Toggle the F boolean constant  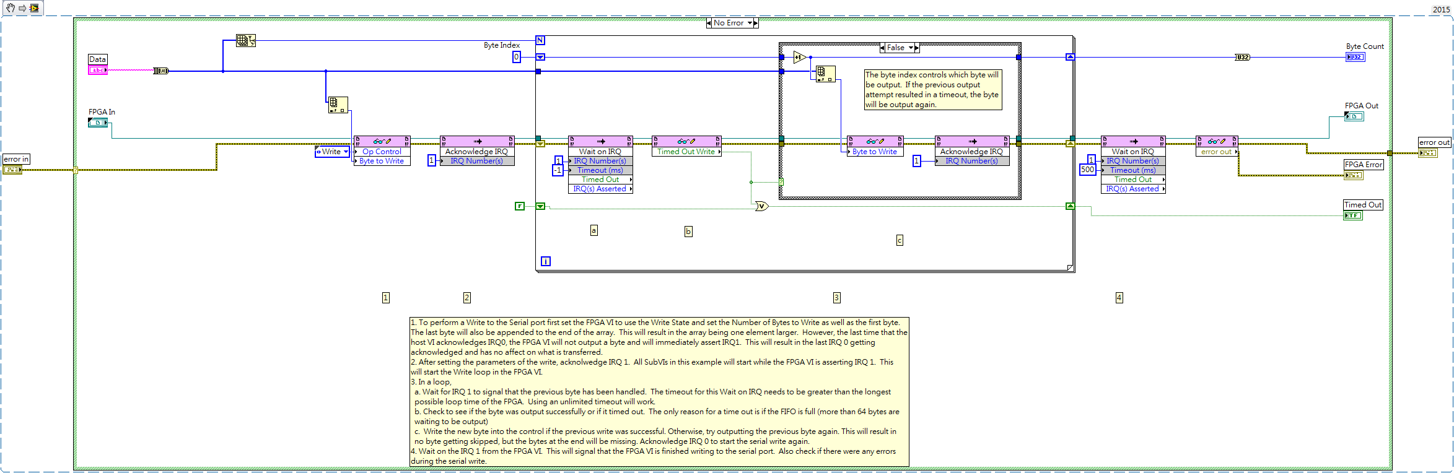coord(520,206)
